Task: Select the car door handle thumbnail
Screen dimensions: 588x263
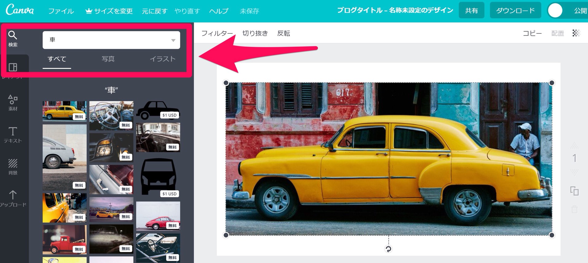Action: click(111, 180)
